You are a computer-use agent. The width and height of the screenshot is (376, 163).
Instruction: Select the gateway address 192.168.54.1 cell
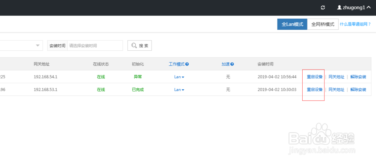pyautogui.click(x=45, y=77)
